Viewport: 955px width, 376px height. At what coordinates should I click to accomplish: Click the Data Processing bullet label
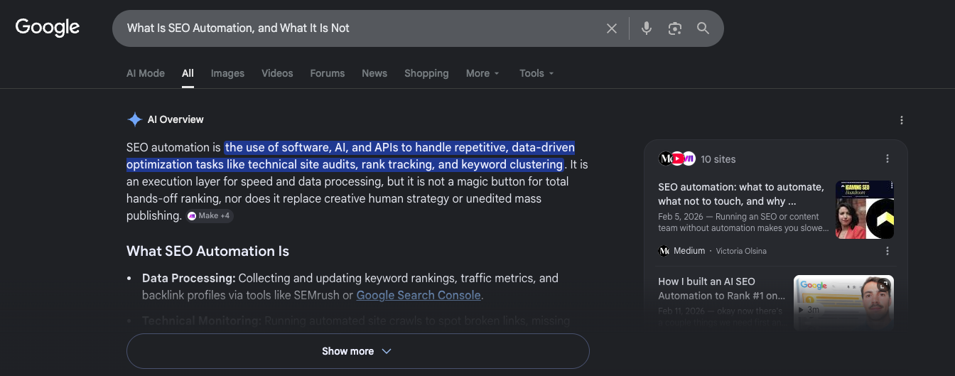point(189,278)
